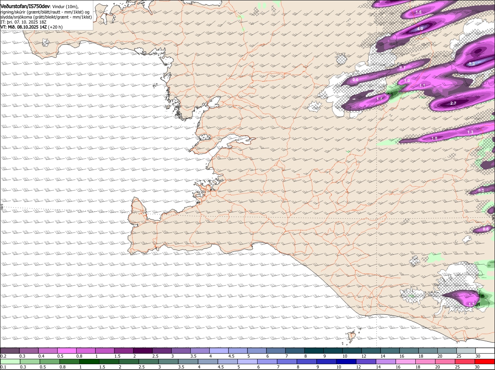The image size is (495, 370).
Task: Click the 0.2 legend tick label
Action: coord(3,356)
